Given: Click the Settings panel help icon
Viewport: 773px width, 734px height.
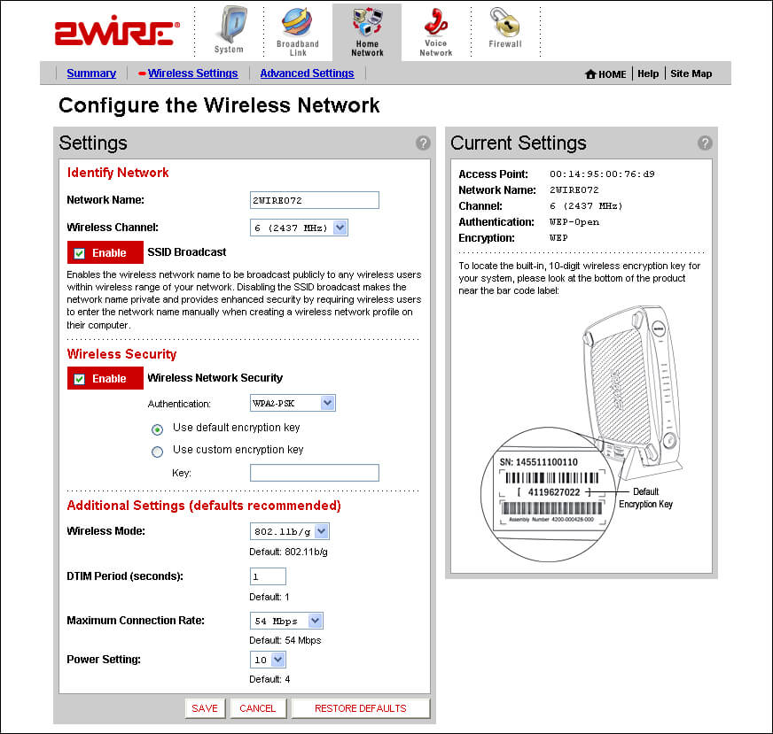Looking at the screenshot, I should 423,143.
